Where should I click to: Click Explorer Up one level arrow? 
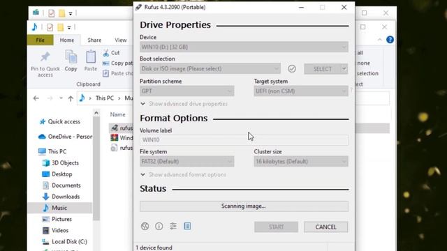71,98
